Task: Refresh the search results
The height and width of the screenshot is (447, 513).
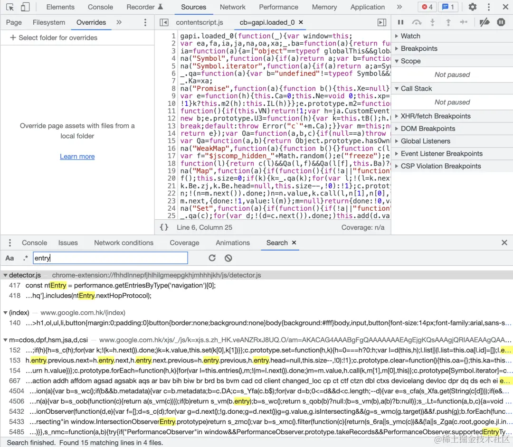Action: (x=212, y=258)
